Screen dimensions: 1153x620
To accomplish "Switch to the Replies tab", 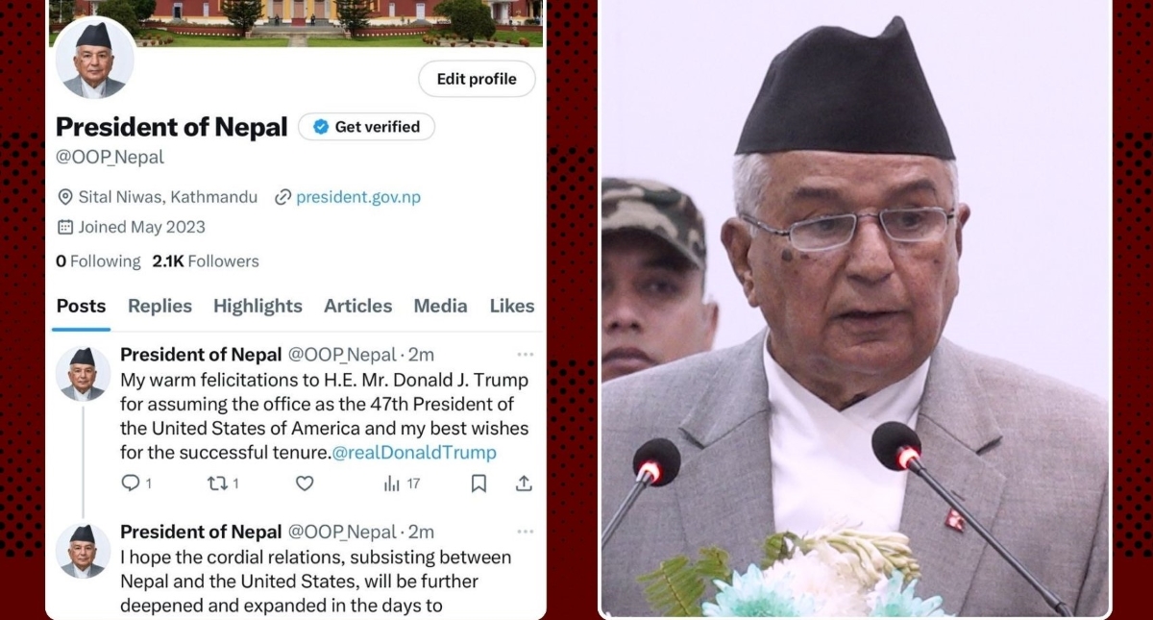I will pos(159,306).
